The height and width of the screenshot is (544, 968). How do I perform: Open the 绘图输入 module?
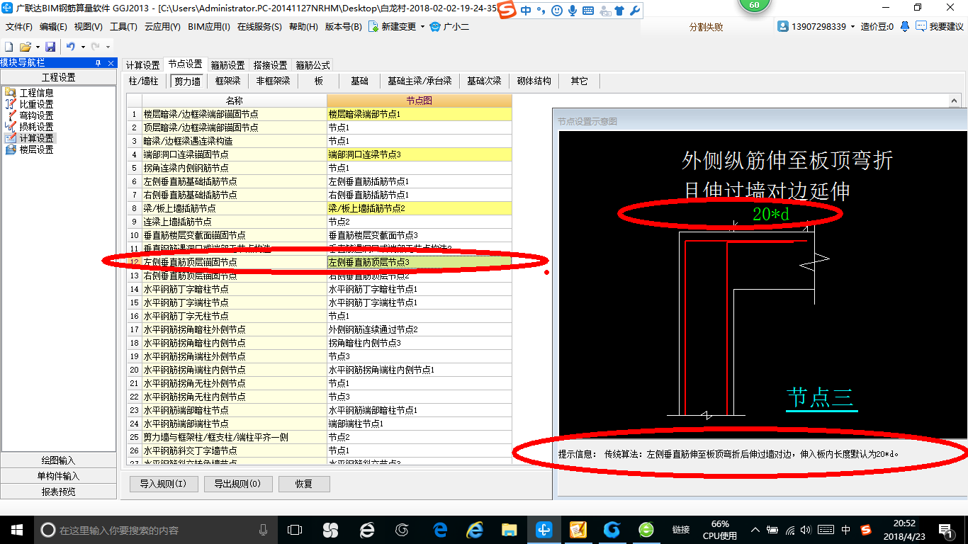pyautogui.click(x=58, y=460)
